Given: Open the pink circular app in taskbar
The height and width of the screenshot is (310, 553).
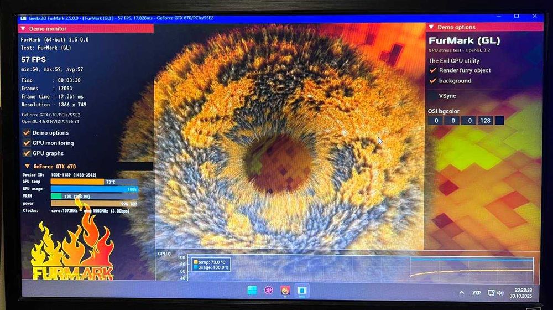Looking at the screenshot, I should 269,291.
